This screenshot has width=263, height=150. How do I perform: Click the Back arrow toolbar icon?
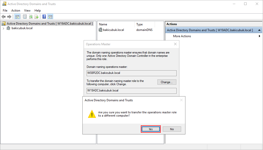point(4,17)
